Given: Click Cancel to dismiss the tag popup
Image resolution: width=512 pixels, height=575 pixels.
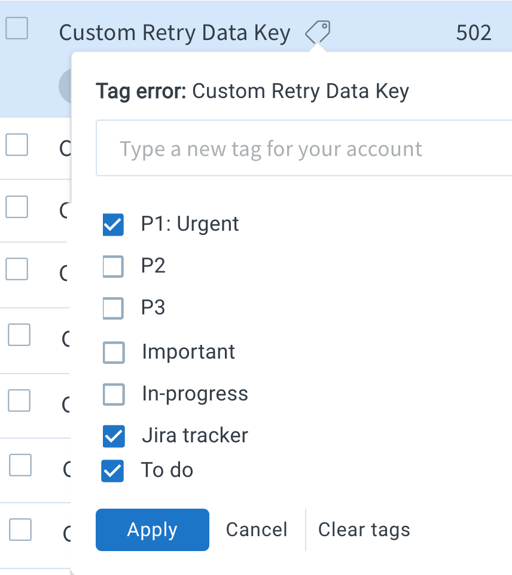Looking at the screenshot, I should point(256,530).
